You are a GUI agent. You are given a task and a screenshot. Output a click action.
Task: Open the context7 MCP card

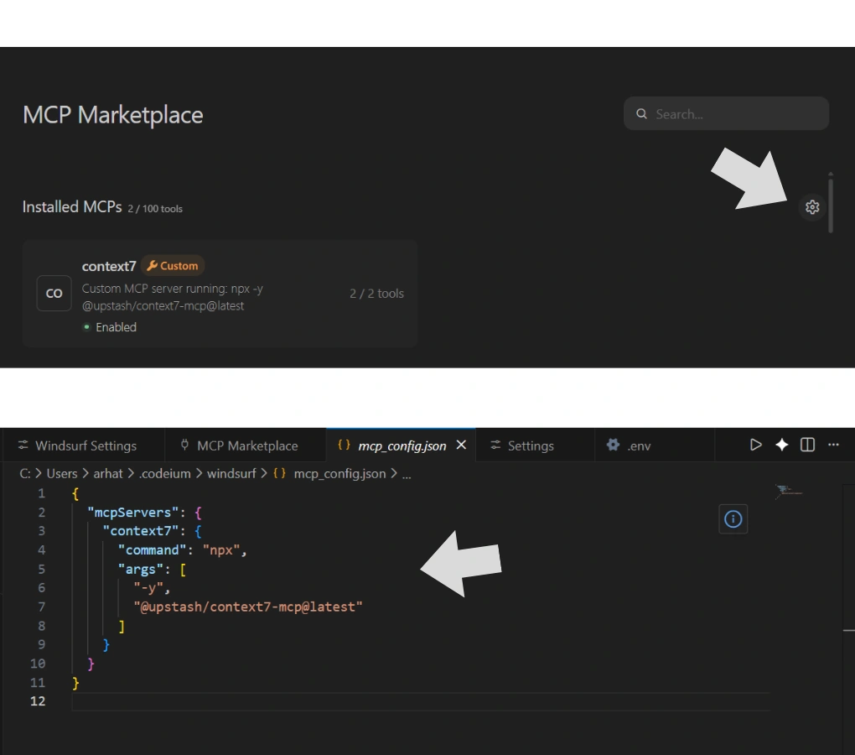[220, 294]
